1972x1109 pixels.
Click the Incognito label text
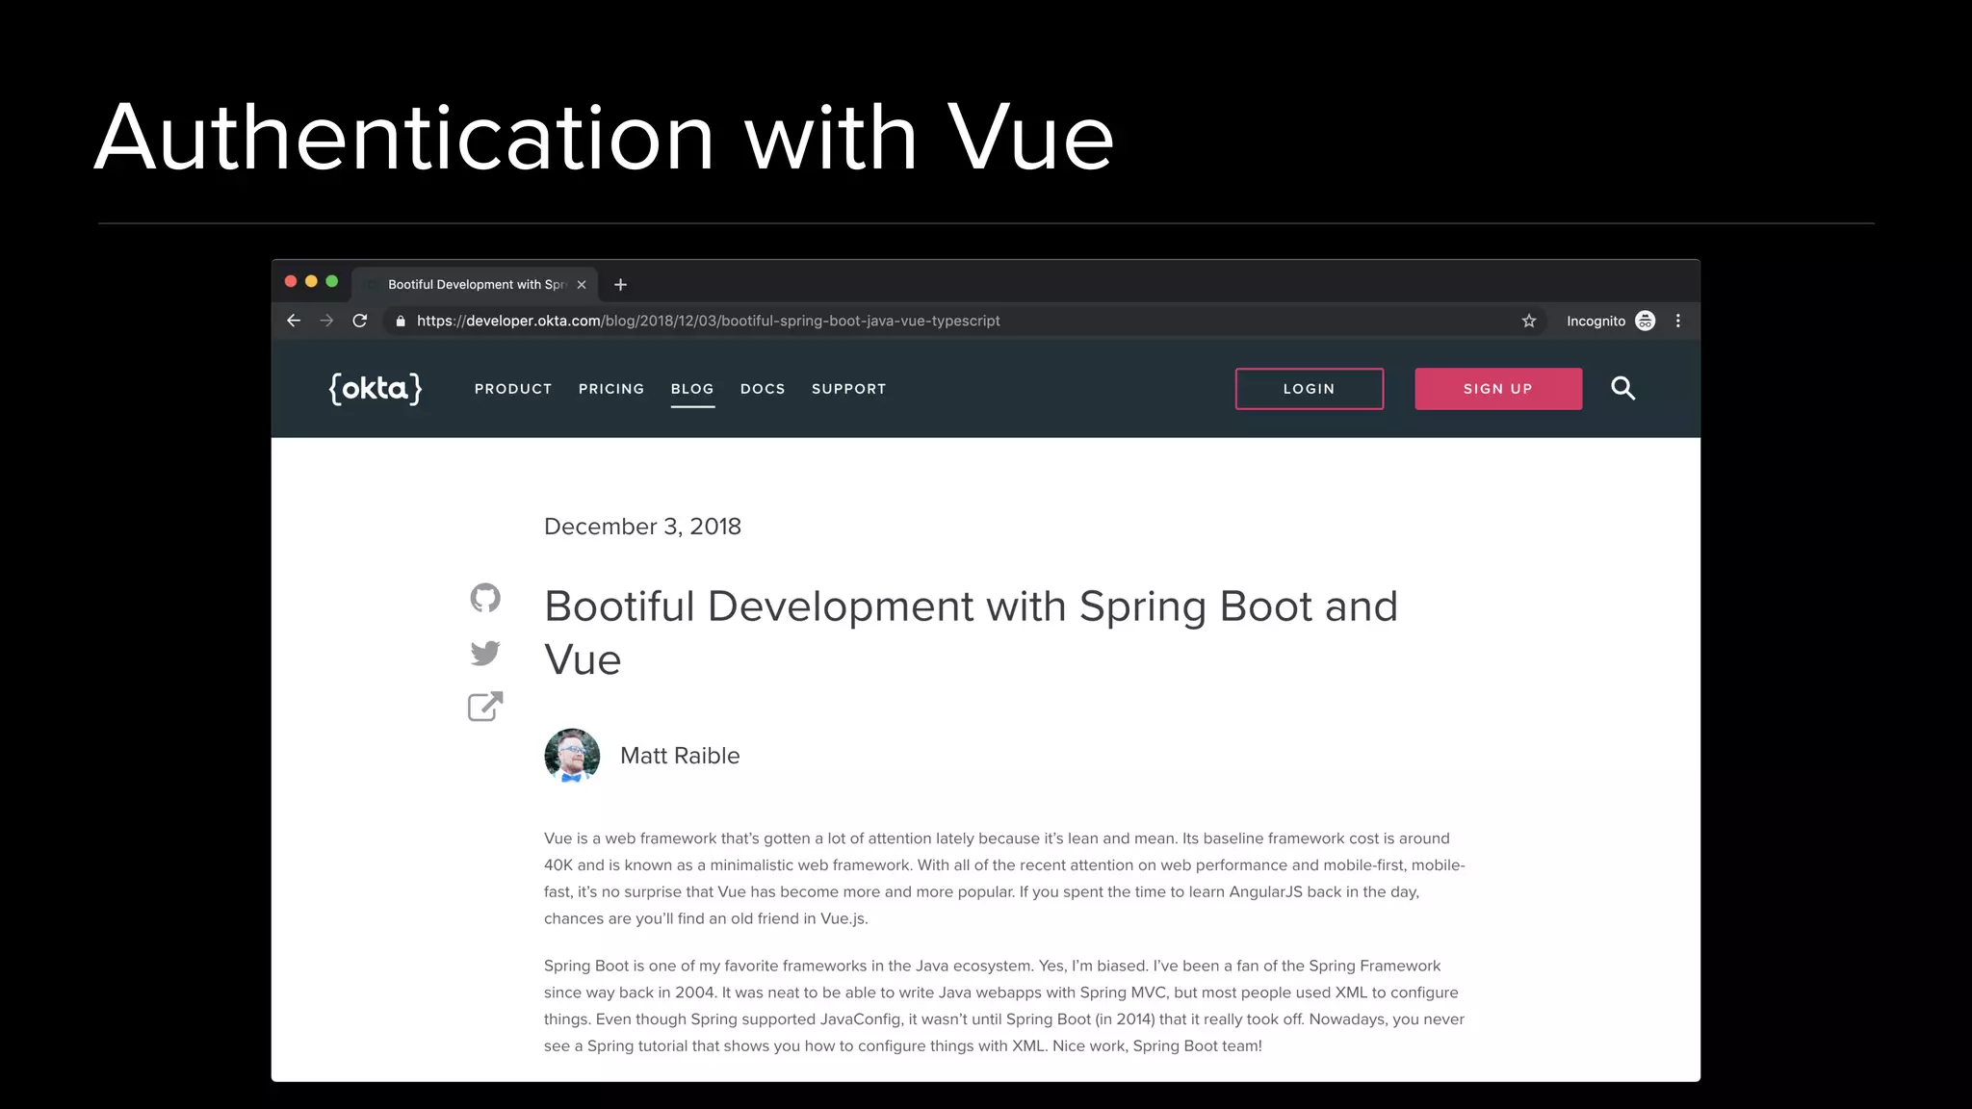pos(1596,321)
